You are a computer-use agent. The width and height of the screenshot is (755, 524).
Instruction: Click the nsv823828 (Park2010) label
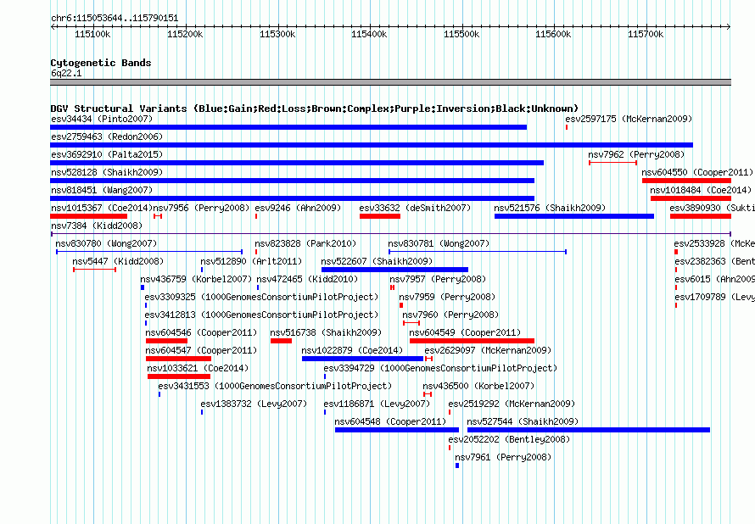coord(305,243)
